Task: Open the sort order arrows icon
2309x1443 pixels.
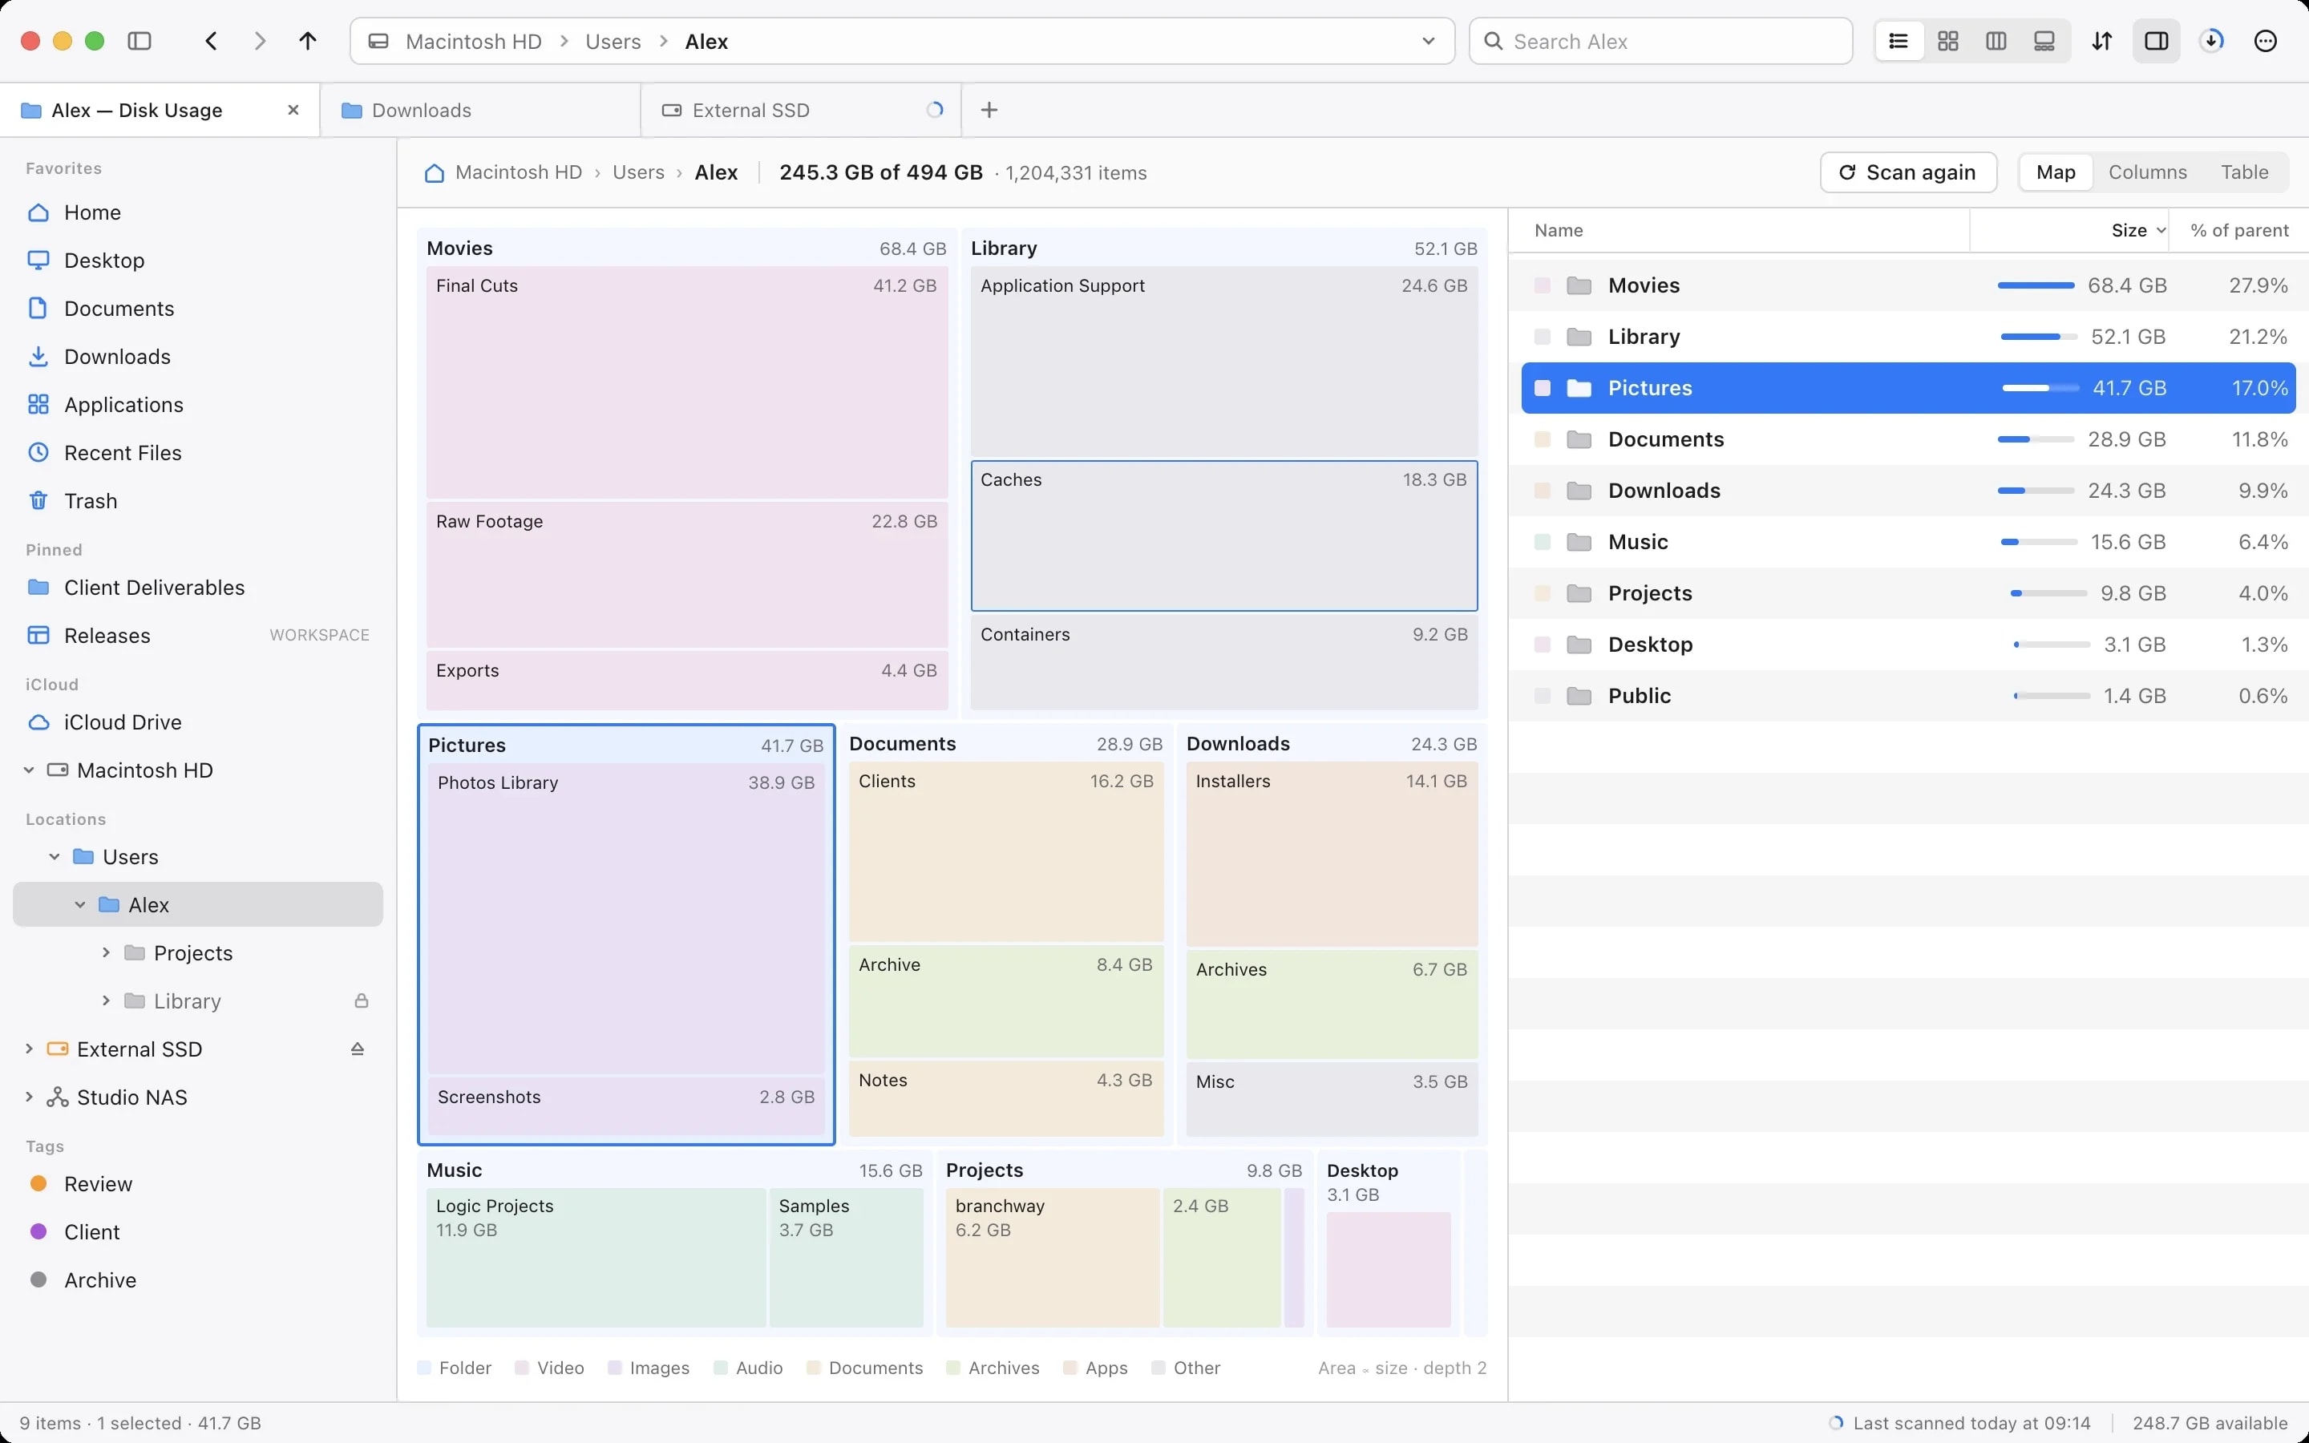Action: 2102,41
